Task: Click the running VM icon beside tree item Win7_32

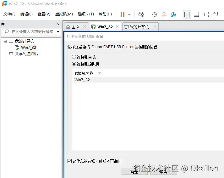Action: point(17,48)
